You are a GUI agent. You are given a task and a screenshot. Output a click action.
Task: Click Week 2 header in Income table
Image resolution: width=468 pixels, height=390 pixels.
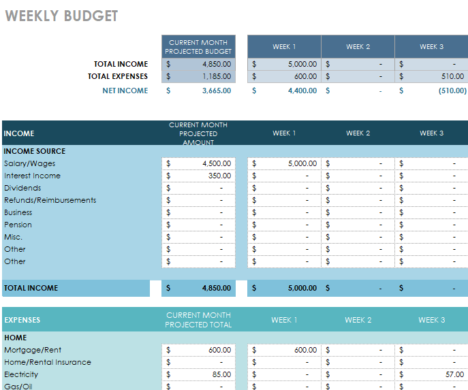pyautogui.click(x=358, y=133)
